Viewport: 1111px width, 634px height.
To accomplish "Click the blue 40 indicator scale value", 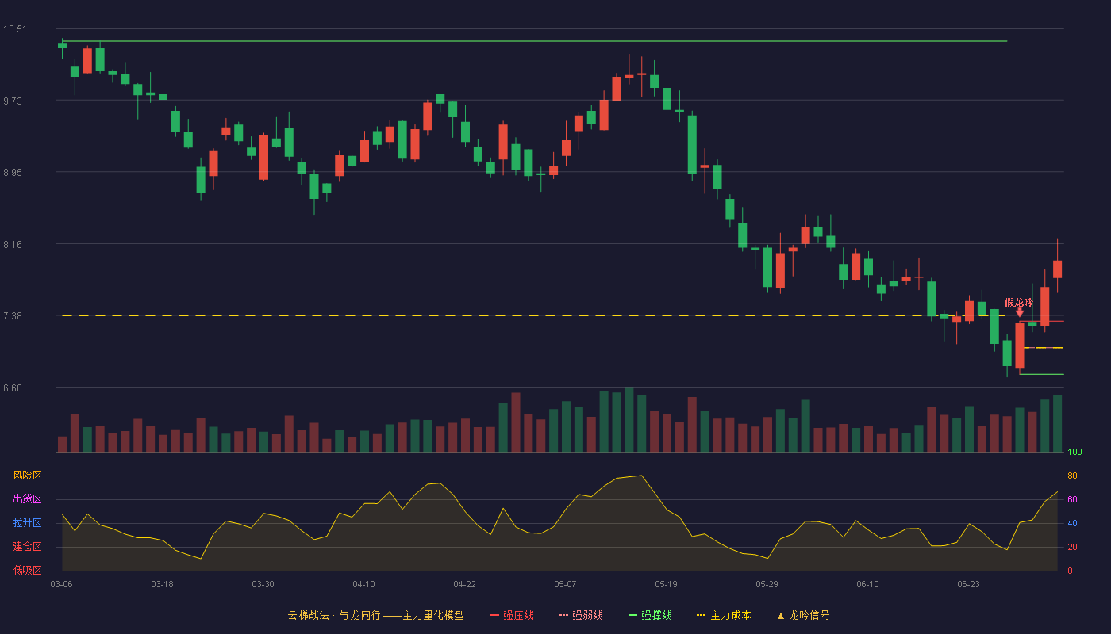I will (x=1072, y=524).
